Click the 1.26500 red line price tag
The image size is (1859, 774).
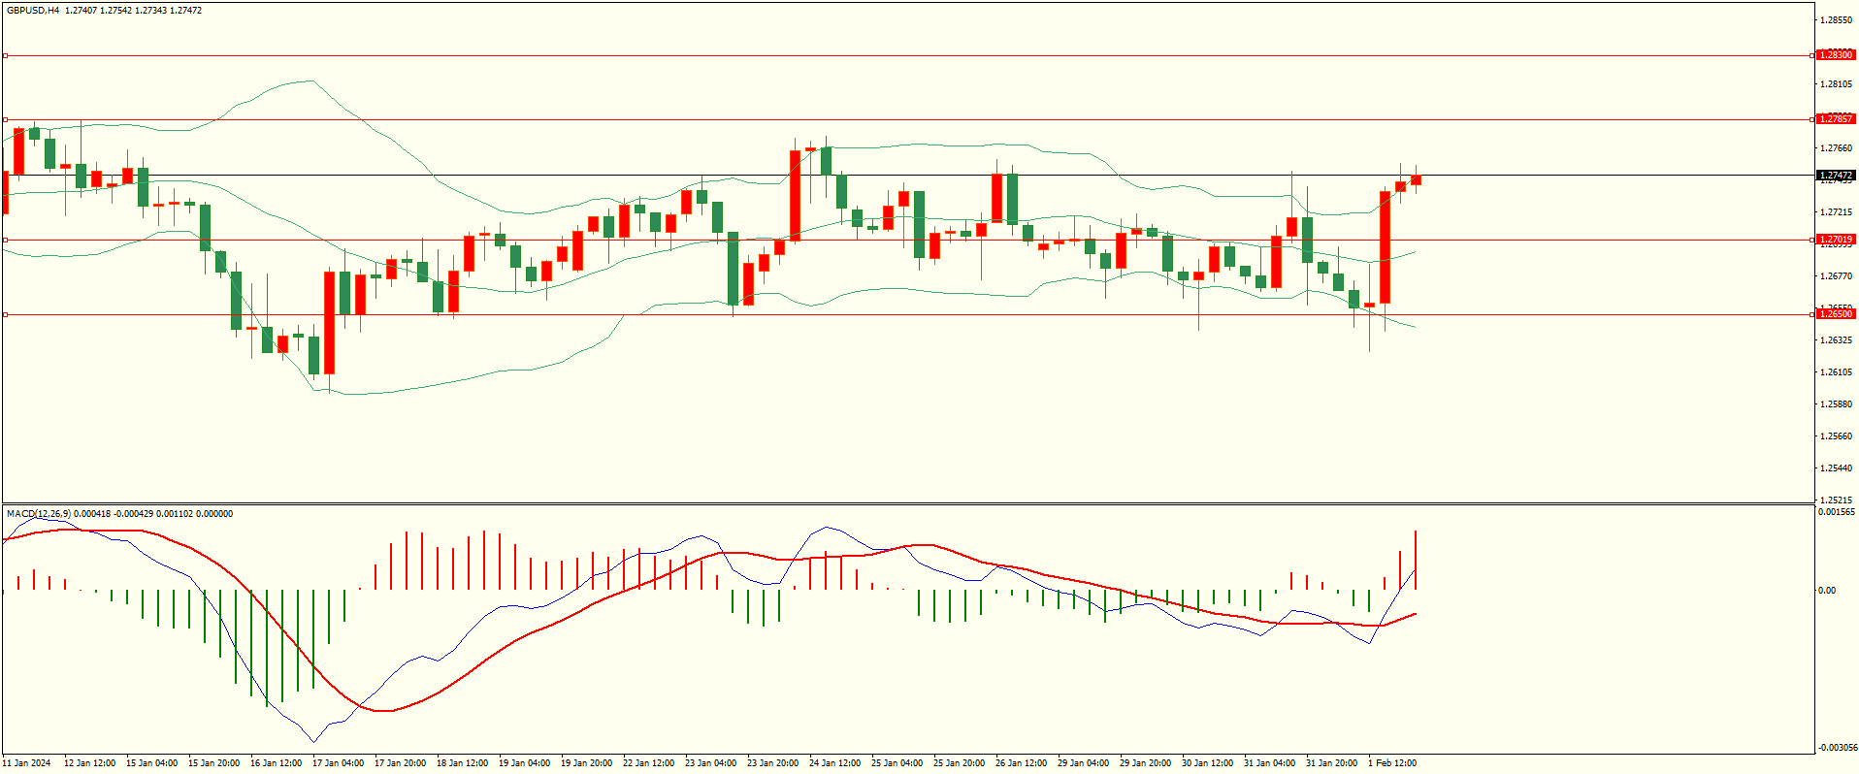point(1836,314)
